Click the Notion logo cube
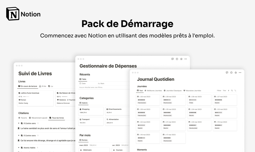 (x=13, y=14)
